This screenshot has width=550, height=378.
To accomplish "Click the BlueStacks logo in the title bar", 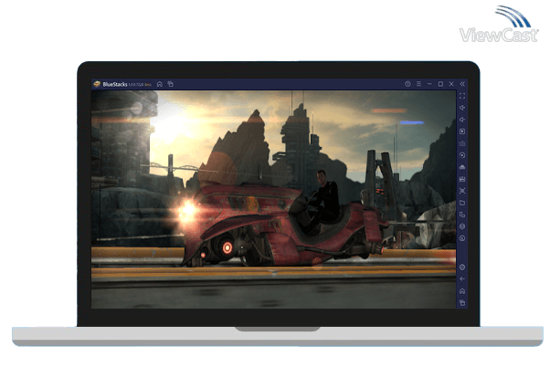I will [97, 84].
